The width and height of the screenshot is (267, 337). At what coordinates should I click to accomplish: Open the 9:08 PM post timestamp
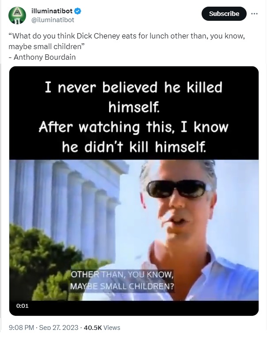tap(21, 328)
